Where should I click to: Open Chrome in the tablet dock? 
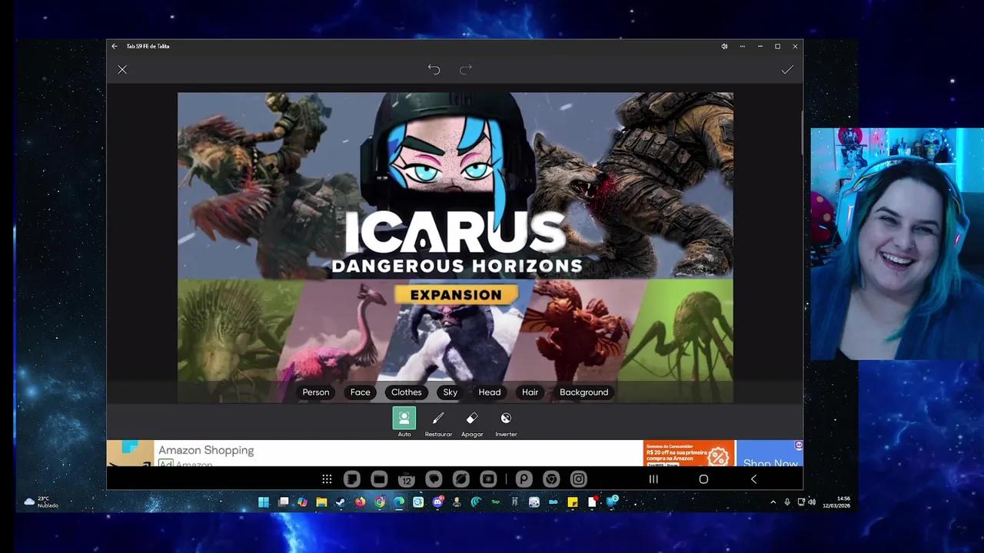coord(551,479)
